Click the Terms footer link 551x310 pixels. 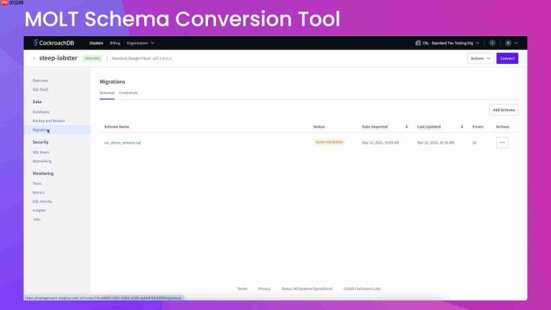tap(242, 289)
